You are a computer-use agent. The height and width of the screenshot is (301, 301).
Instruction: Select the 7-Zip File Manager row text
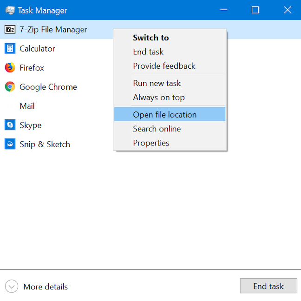click(53, 30)
